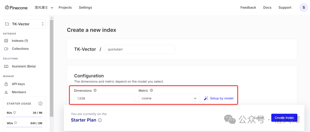Open the user avatar S menu
Screen dimensions: 310x132
pyautogui.click(x=304, y=7)
